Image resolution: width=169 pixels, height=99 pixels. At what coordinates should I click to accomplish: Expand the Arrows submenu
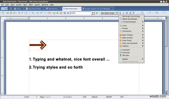(x=132, y=28)
